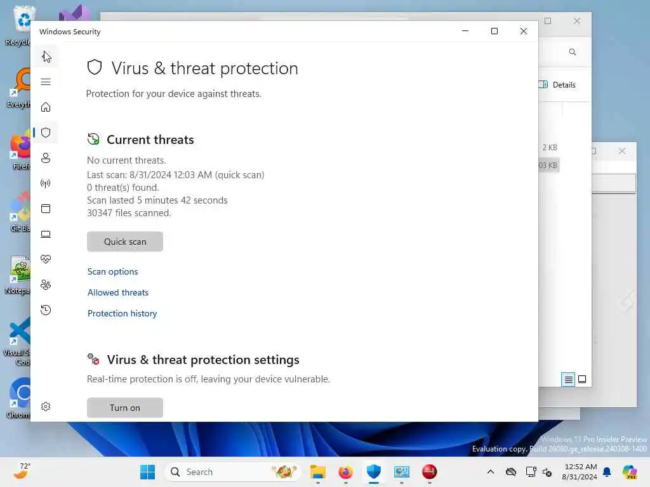Image resolution: width=650 pixels, height=487 pixels.
Task: Open Account protection in sidebar
Action: point(46,158)
